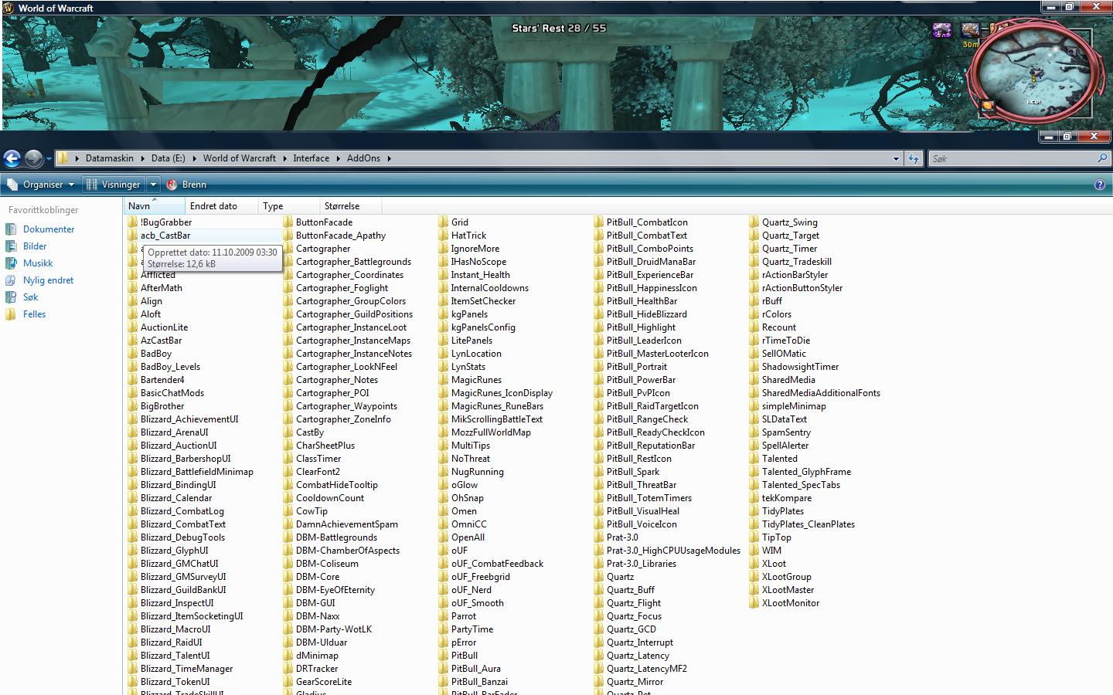The width and height of the screenshot is (1113, 695).
Task: Select the Recount folder icon
Action: [754, 327]
